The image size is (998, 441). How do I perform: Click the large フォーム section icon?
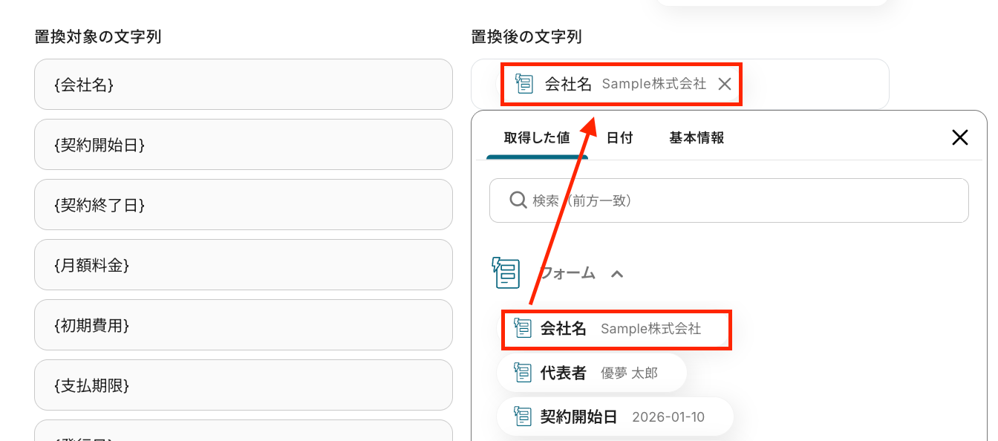(x=506, y=273)
